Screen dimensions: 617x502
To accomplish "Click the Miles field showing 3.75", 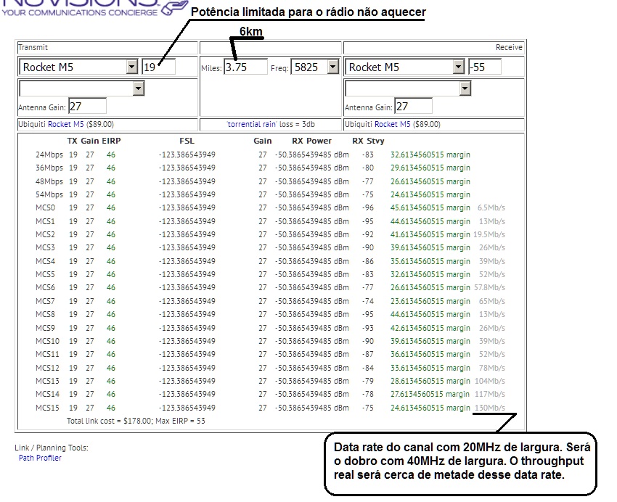I will [x=245, y=67].
